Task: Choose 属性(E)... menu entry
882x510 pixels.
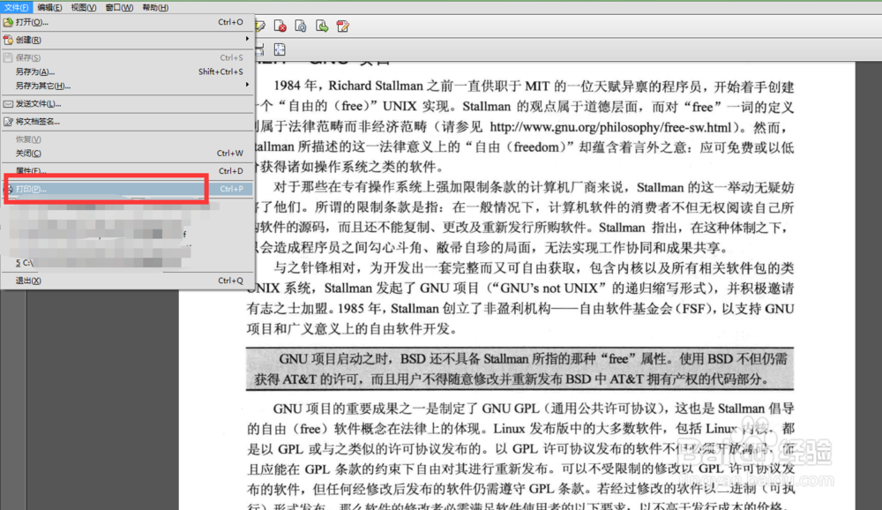Action: click(x=127, y=170)
